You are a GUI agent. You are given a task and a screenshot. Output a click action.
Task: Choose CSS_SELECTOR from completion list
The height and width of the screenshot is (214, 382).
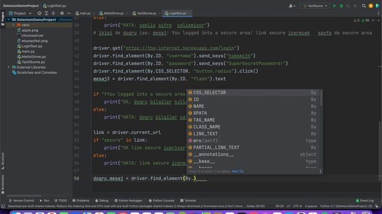tap(253, 93)
